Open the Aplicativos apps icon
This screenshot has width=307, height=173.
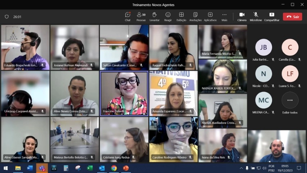210,17
